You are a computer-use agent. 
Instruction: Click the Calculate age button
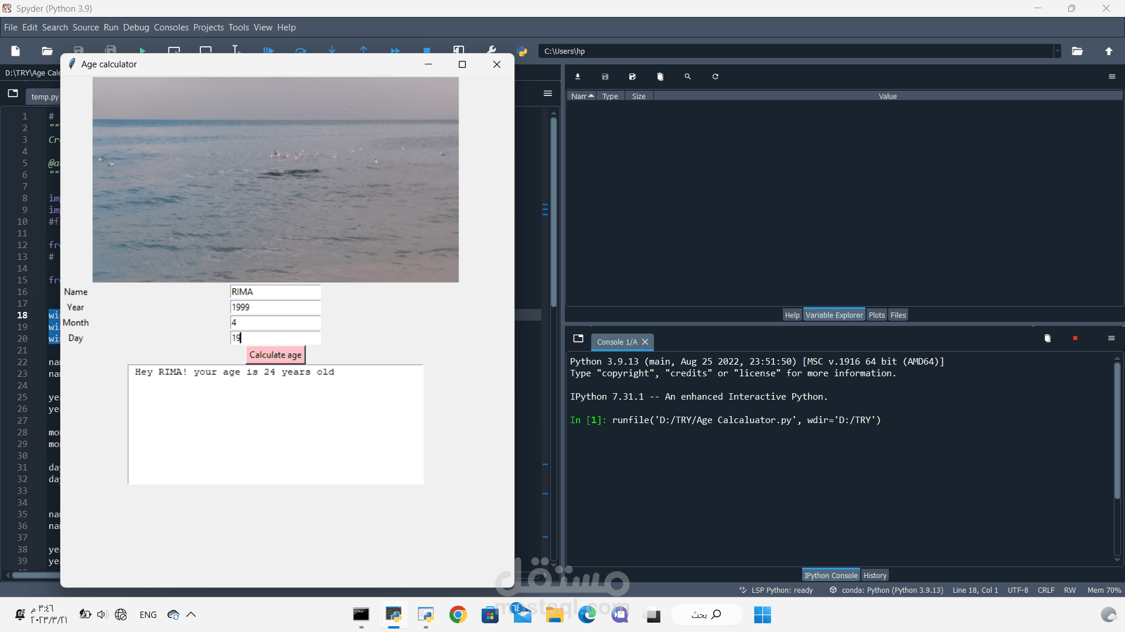275,355
